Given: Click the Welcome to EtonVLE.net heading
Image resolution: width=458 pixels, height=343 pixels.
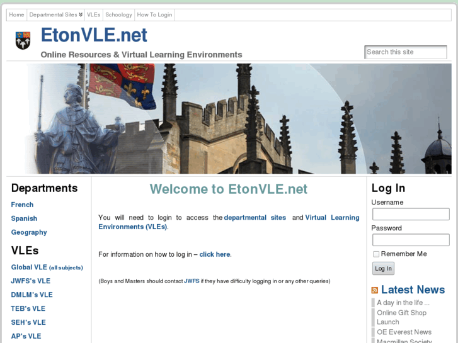Looking at the screenshot, I should pyautogui.click(x=229, y=189).
